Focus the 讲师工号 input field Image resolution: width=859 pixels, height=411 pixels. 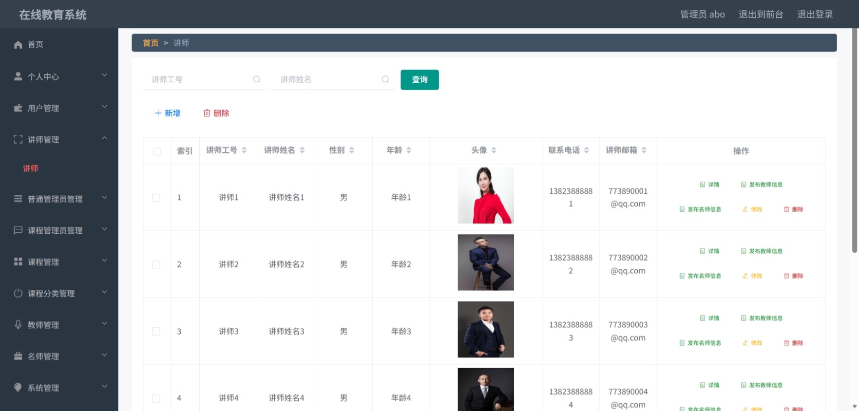click(205, 79)
